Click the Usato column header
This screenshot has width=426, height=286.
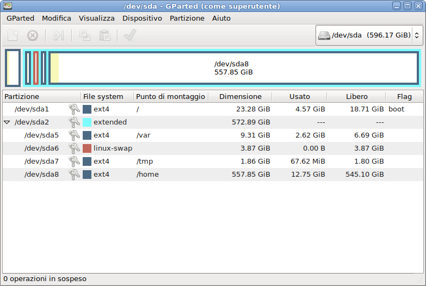299,97
